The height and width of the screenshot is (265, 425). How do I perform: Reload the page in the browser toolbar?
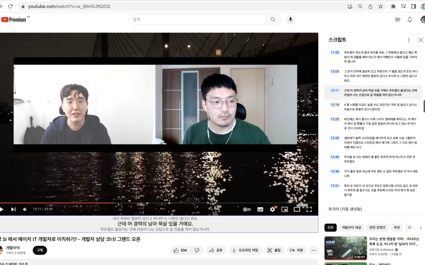click(10, 6)
